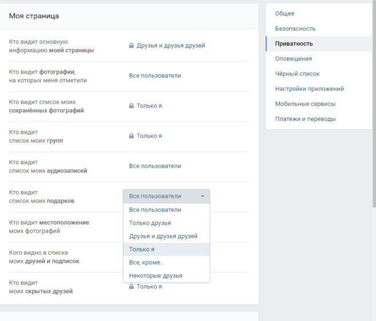Choose 'Все пользователи' in dropdown list

click(155, 210)
